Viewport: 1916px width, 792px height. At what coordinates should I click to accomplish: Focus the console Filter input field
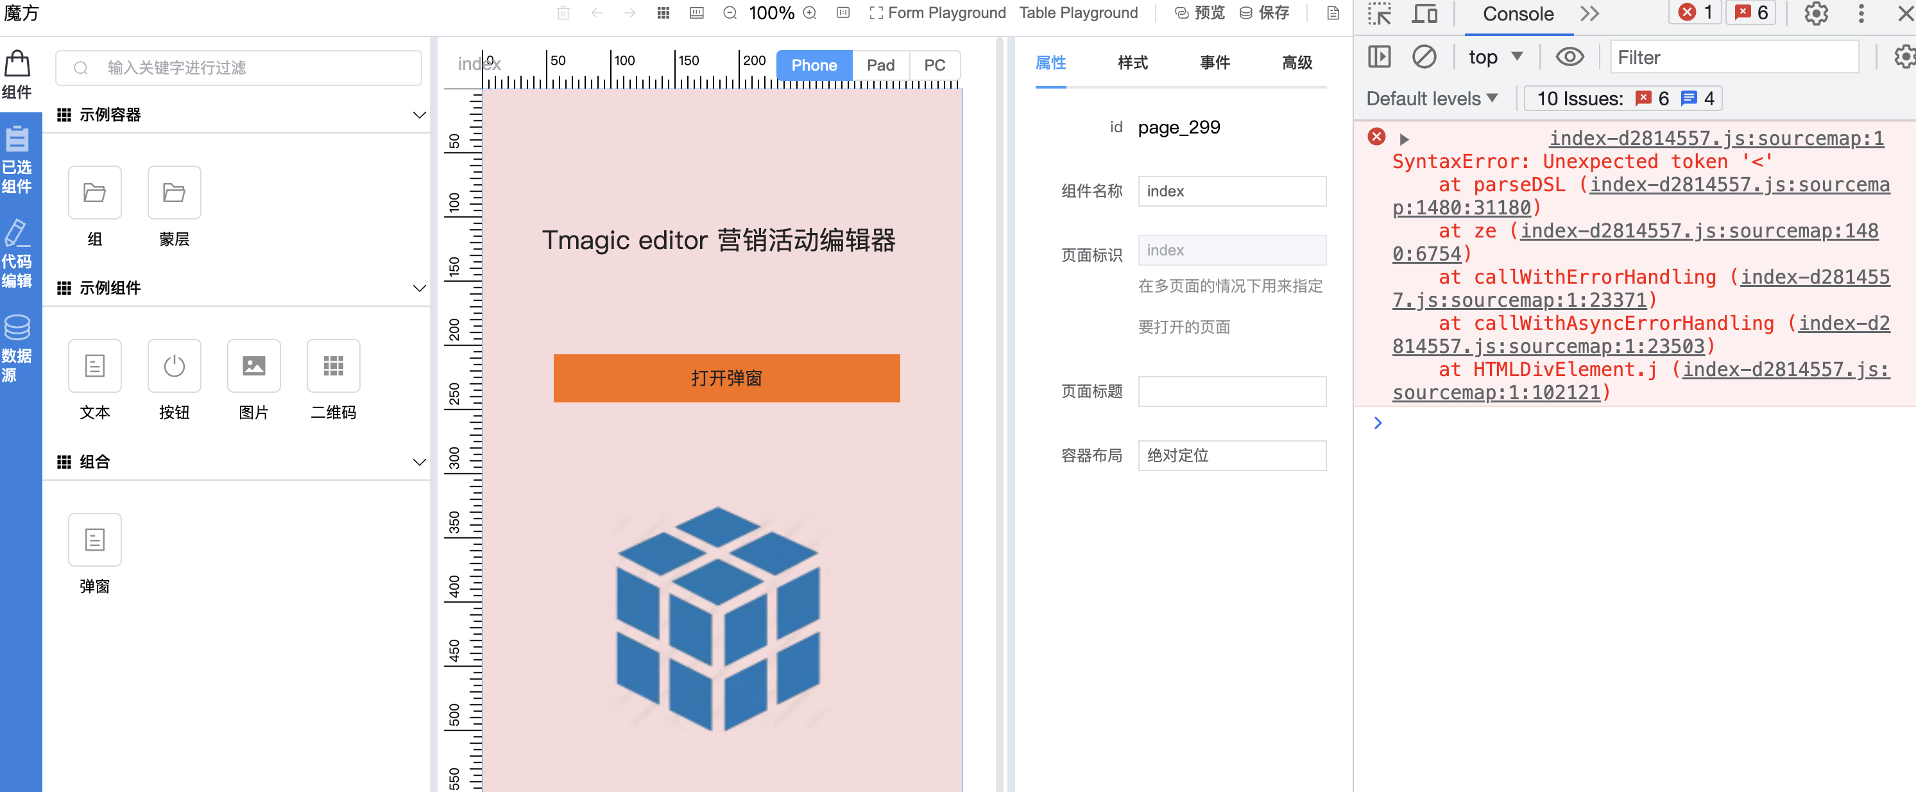click(1734, 57)
